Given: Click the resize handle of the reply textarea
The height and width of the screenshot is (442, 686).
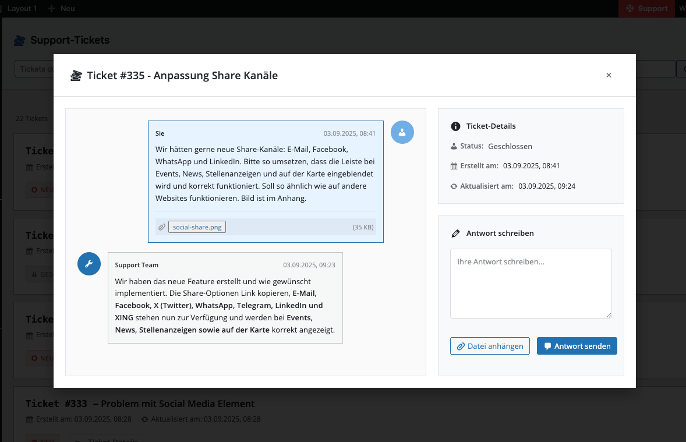Looking at the screenshot, I should point(609,315).
